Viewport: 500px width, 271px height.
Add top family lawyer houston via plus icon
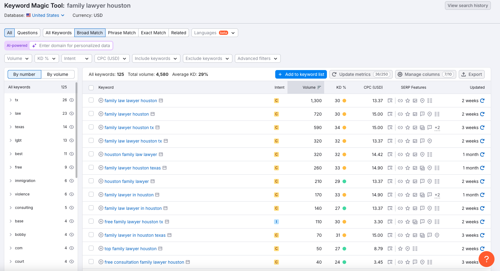[101, 249]
